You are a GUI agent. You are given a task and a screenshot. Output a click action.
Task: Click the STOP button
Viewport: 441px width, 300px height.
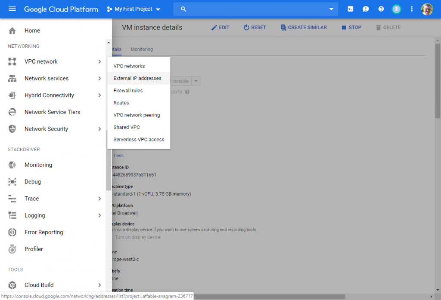[x=351, y=28]
